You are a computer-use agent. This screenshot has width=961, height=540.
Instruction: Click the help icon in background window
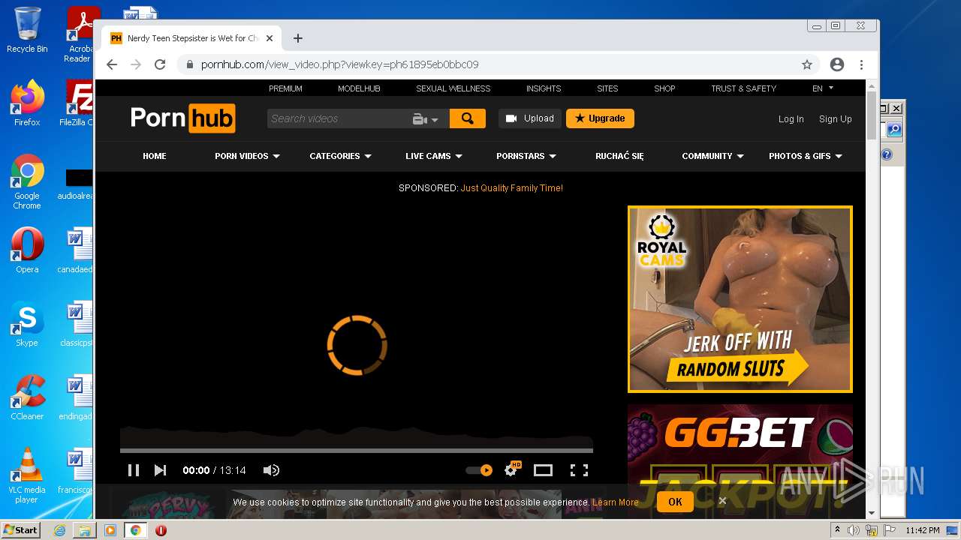[x=887, y=154]
